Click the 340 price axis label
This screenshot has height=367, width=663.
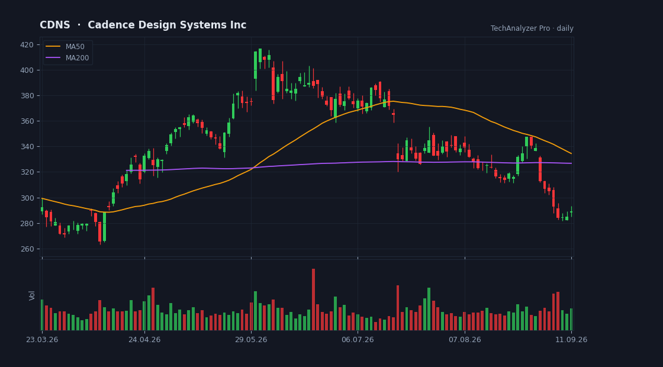tap(27, 147)
